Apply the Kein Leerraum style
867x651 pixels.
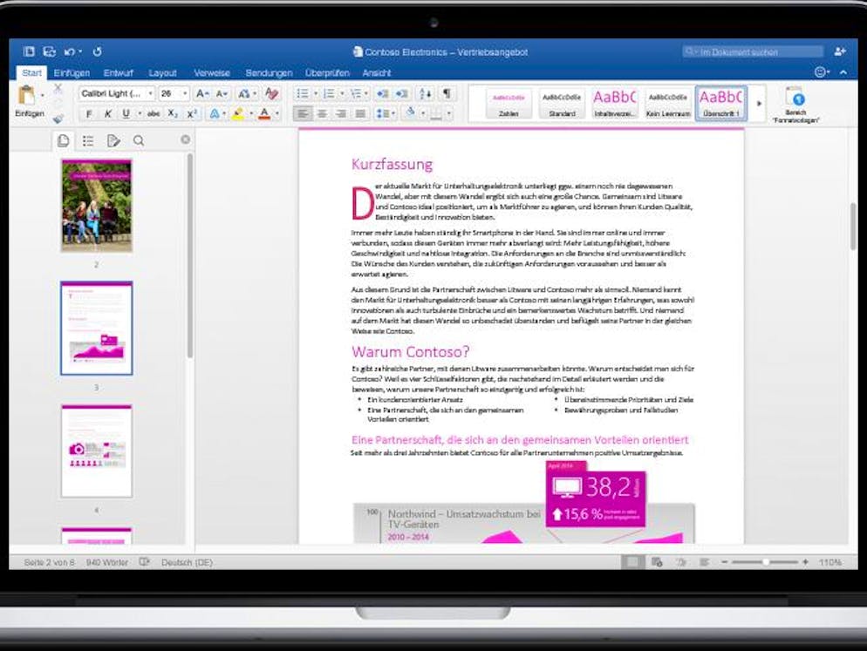[668, 104]
